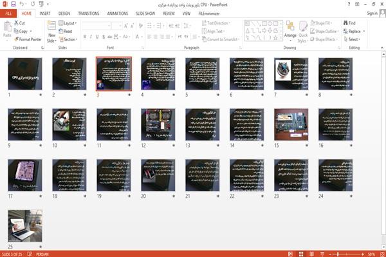
Task: Click the Cut scissors icon
Action: [16, 23]
